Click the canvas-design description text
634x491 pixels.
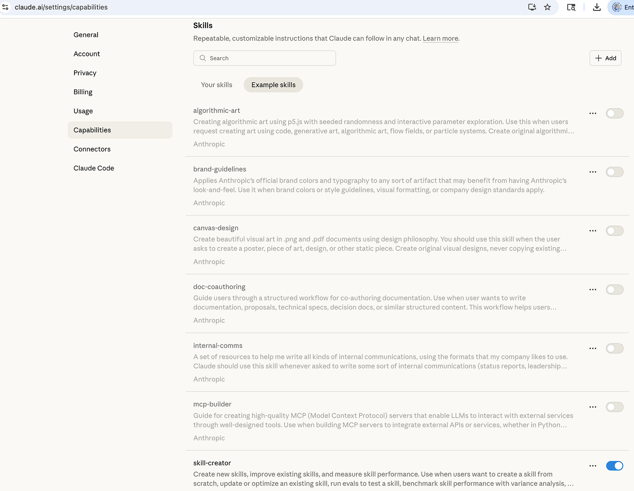click(x=380, y=244)
